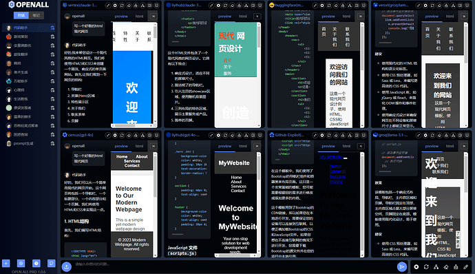Click the round upload button beside the message input

67,266
